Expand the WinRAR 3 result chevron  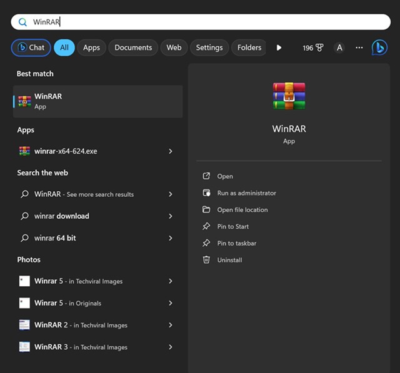tap(171, 347)
